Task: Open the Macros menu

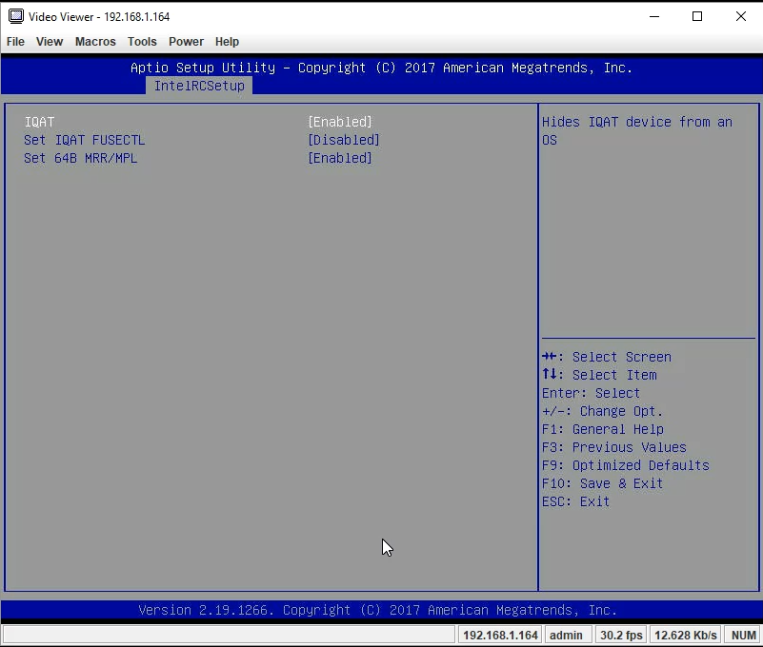Action: [x=95, y=42]
